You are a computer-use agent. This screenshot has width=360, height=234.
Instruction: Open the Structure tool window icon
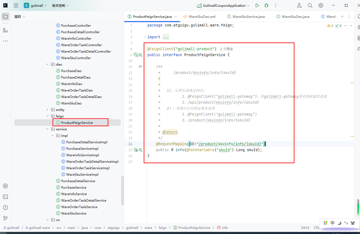[x=5, y=30]
